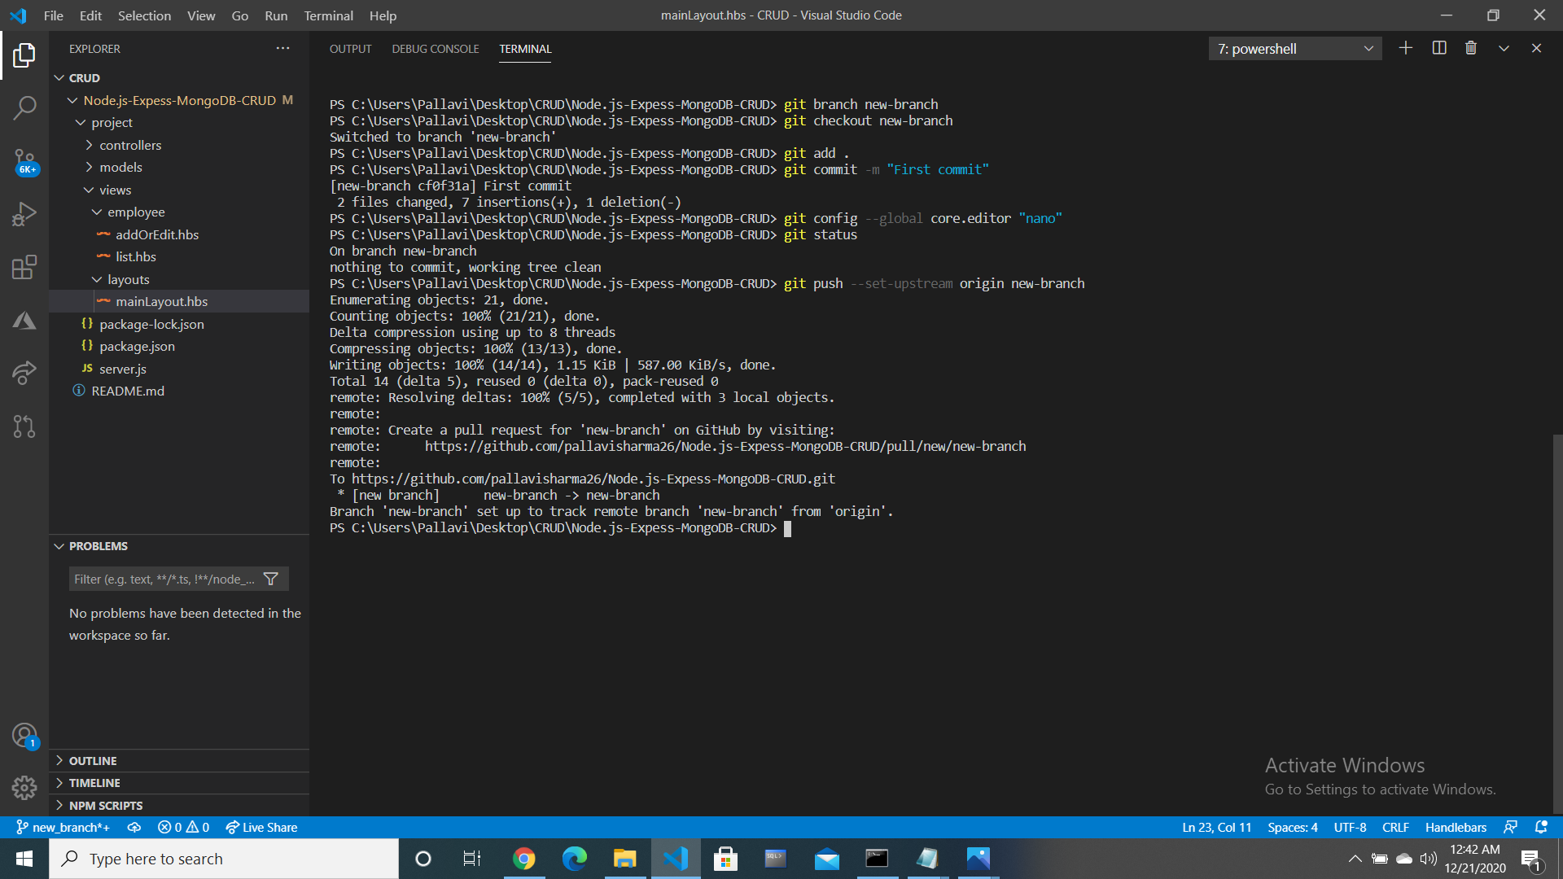Open the feedback icon in status bar
This screenshot has height=879, width=1563.
click(x=1511, y=827)
